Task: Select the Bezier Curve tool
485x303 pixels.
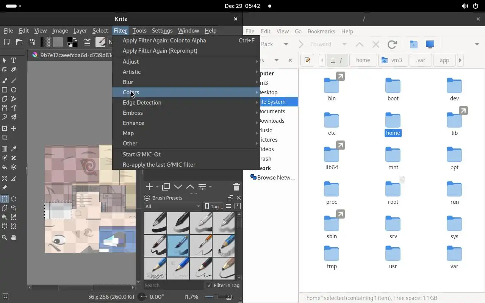Action: pyautogui.click(x=5, y=108)
